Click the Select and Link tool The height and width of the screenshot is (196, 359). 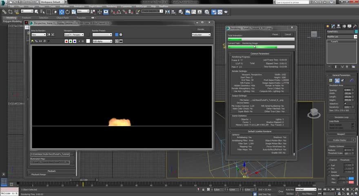coord(4,12)
